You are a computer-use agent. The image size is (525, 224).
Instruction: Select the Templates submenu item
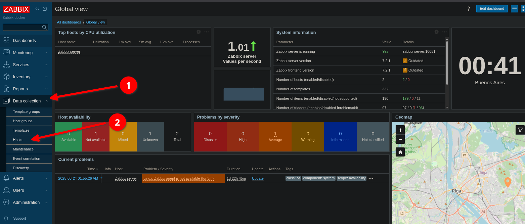click(21, 130)
